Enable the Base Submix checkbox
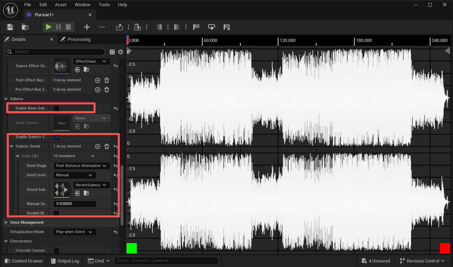Viewport: 453px width, 267px height. click(56, 108)
